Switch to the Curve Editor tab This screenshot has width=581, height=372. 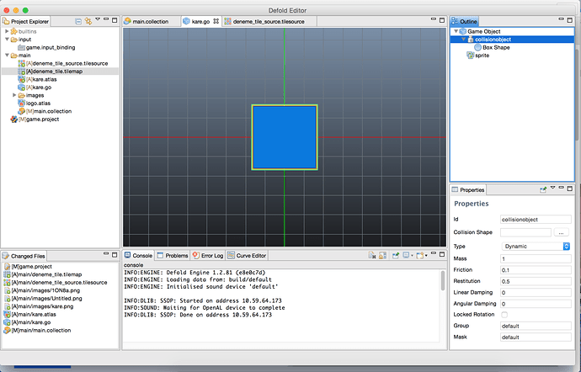click(248, 255)
